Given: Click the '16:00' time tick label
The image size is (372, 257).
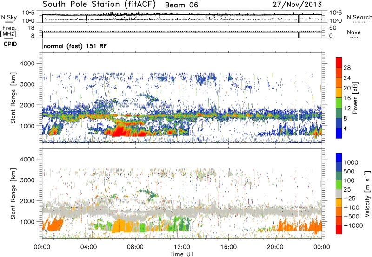Looking at the screenshot, I should coord(228,247).
